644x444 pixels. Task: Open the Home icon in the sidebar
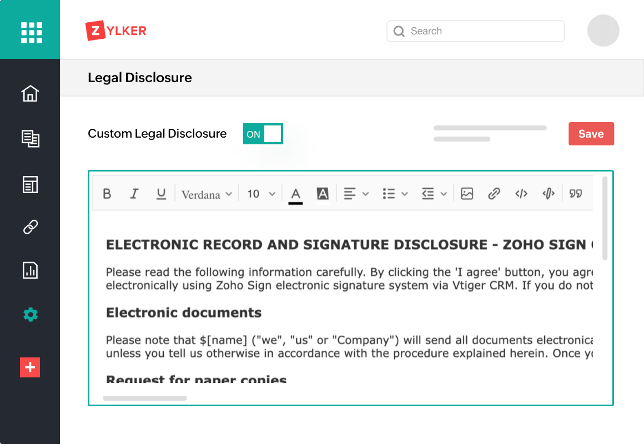pyautogui.click(x=30, y=94)
